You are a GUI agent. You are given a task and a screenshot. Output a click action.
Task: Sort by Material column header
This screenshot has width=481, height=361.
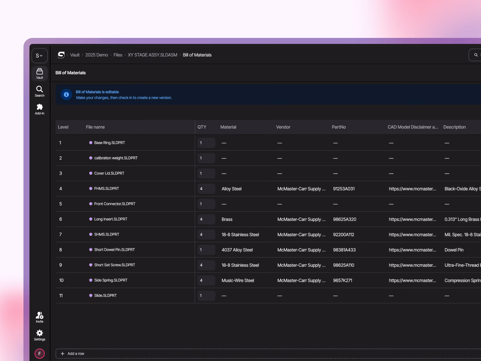[228, 127]
